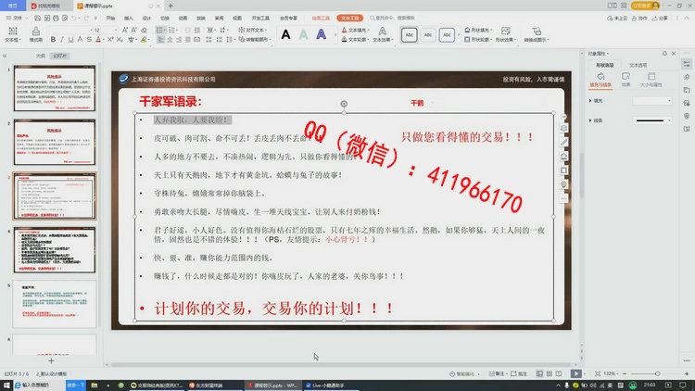Switch to reading view
The height and width of the screenshot is (391, 695).
[x=559, y=373]
